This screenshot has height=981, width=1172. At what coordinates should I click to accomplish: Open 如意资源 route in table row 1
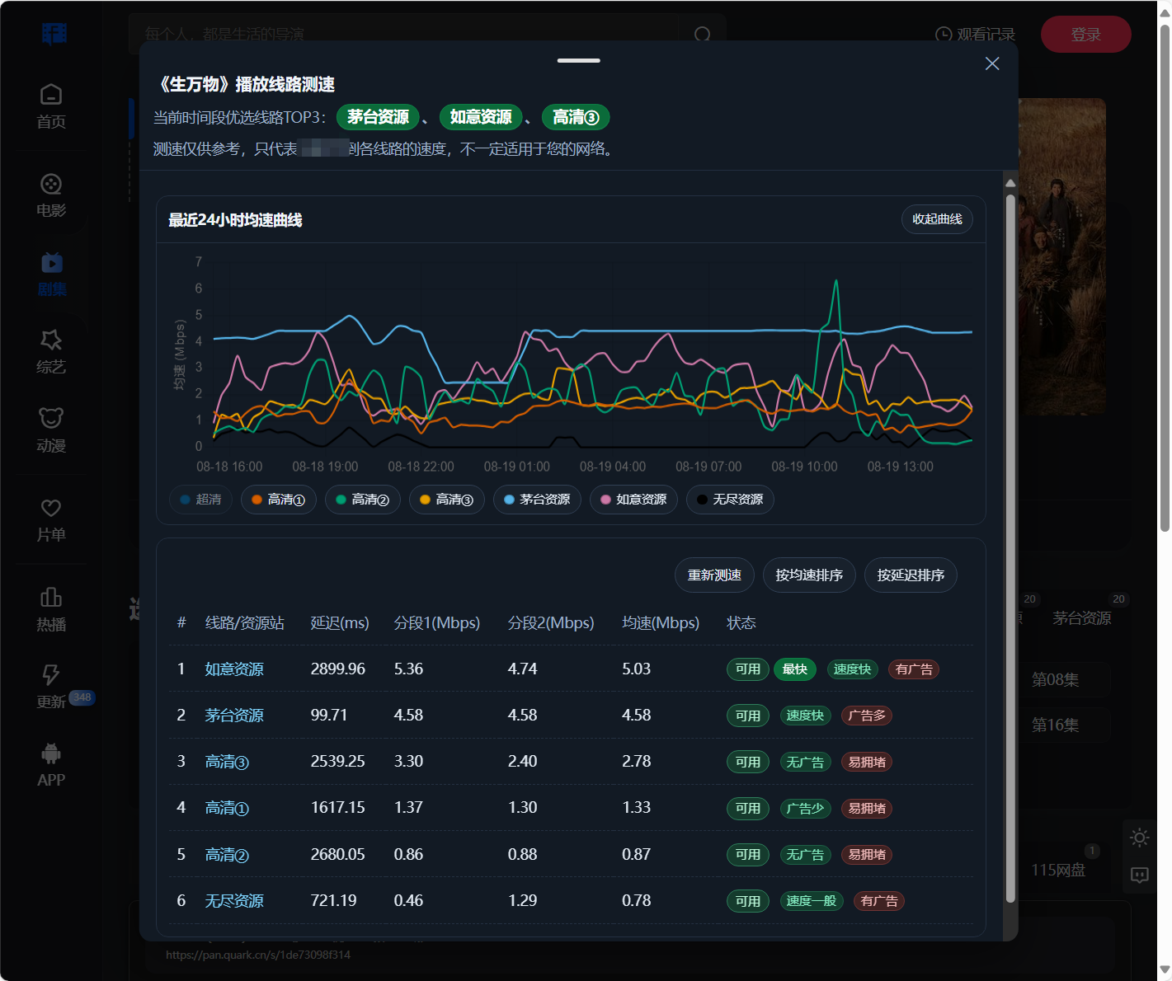click(234, 669)
